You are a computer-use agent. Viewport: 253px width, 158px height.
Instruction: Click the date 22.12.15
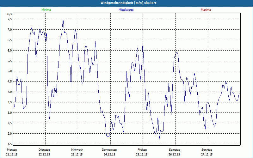[x=44, y=155]
